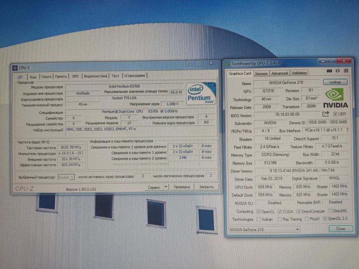Click the Device ID value 10DE 0A65
Screen dimensions: 359x269
(327, 122)
